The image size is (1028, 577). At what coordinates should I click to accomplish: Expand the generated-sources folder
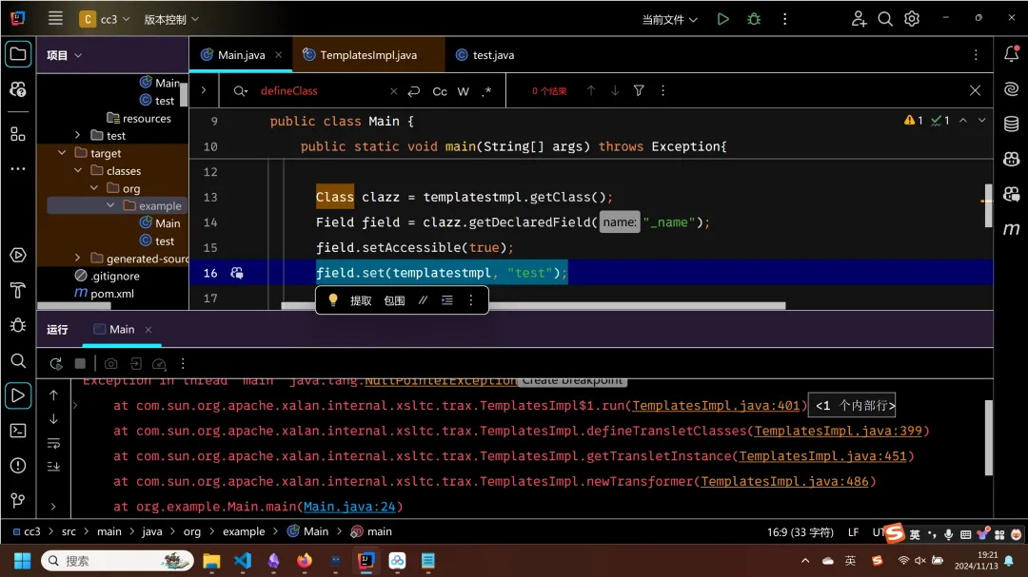[77, 258]
